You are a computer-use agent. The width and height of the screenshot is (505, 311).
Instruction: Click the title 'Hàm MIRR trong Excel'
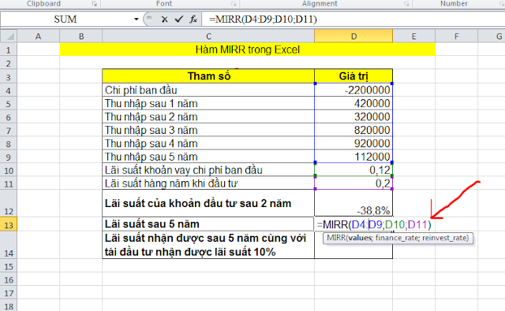pos(247,50)
